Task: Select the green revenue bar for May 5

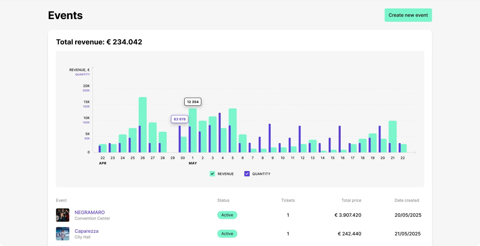Action: point(233,130)
